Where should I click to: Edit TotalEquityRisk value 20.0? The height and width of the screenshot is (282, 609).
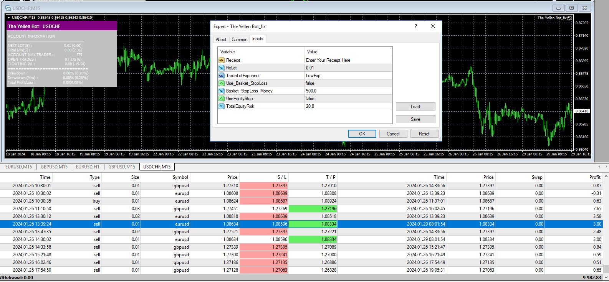point(348,106)
